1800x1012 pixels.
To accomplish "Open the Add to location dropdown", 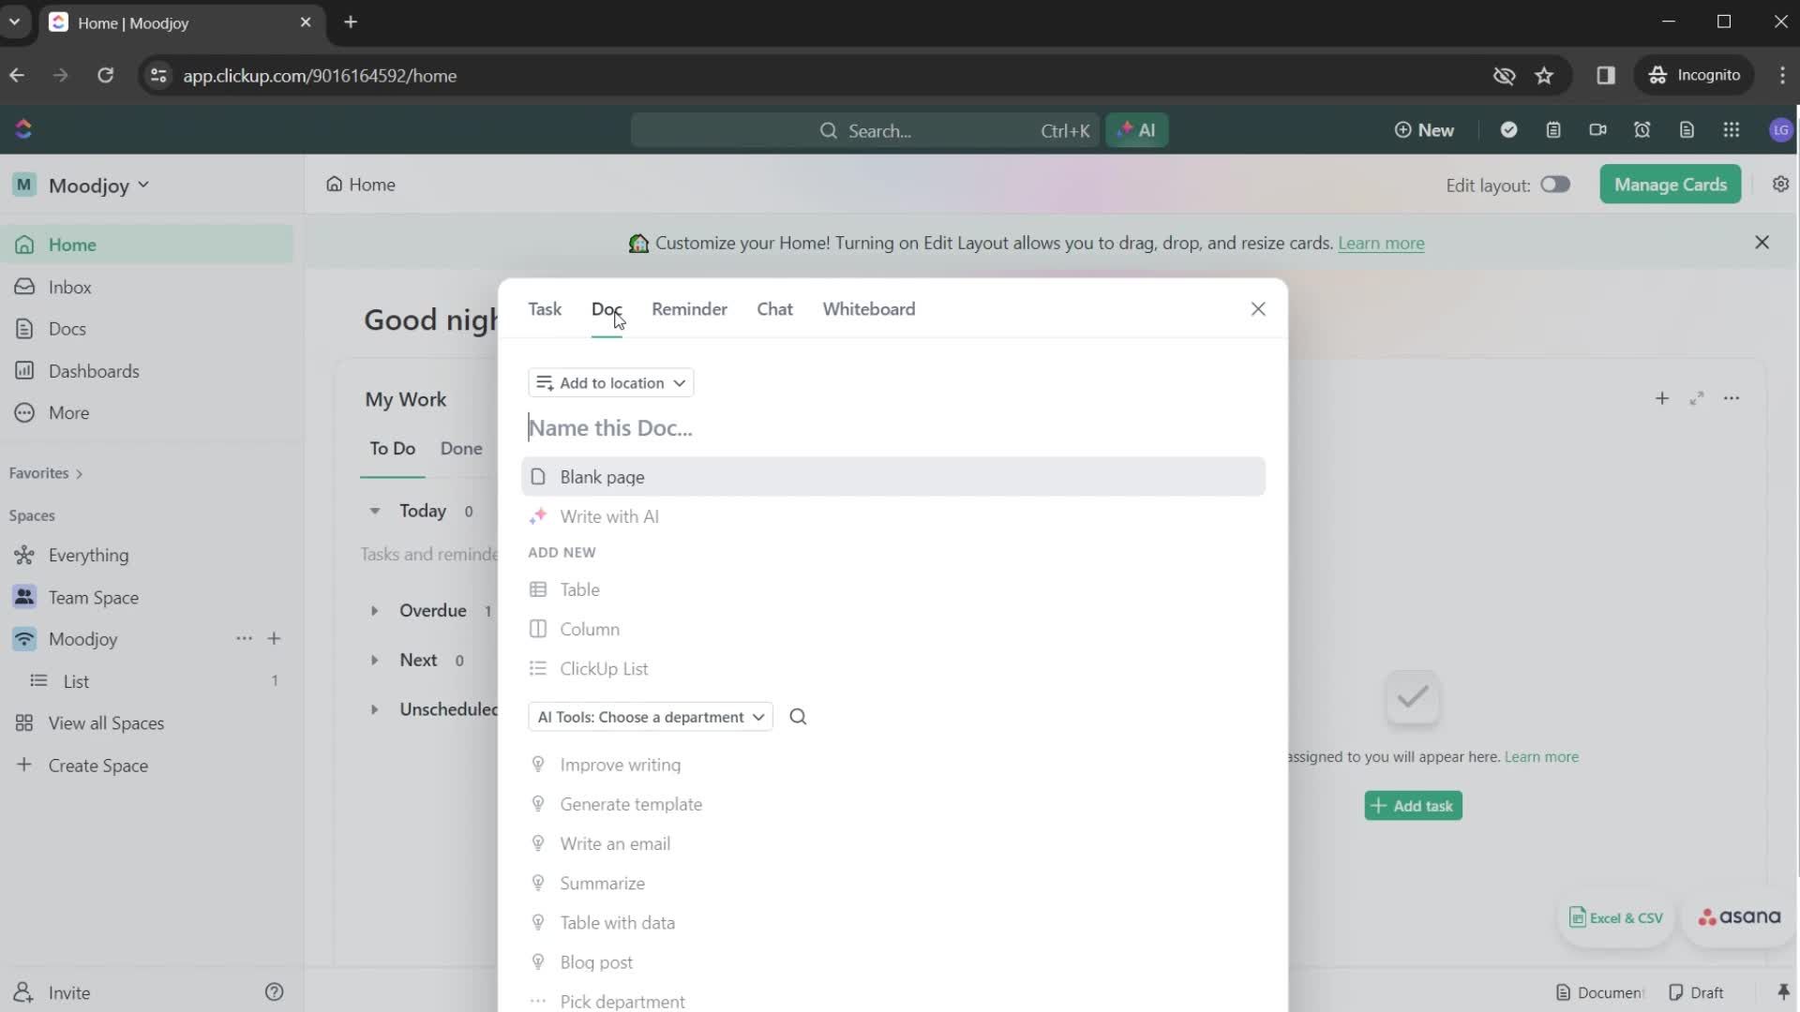I will (x=610, y=383).
